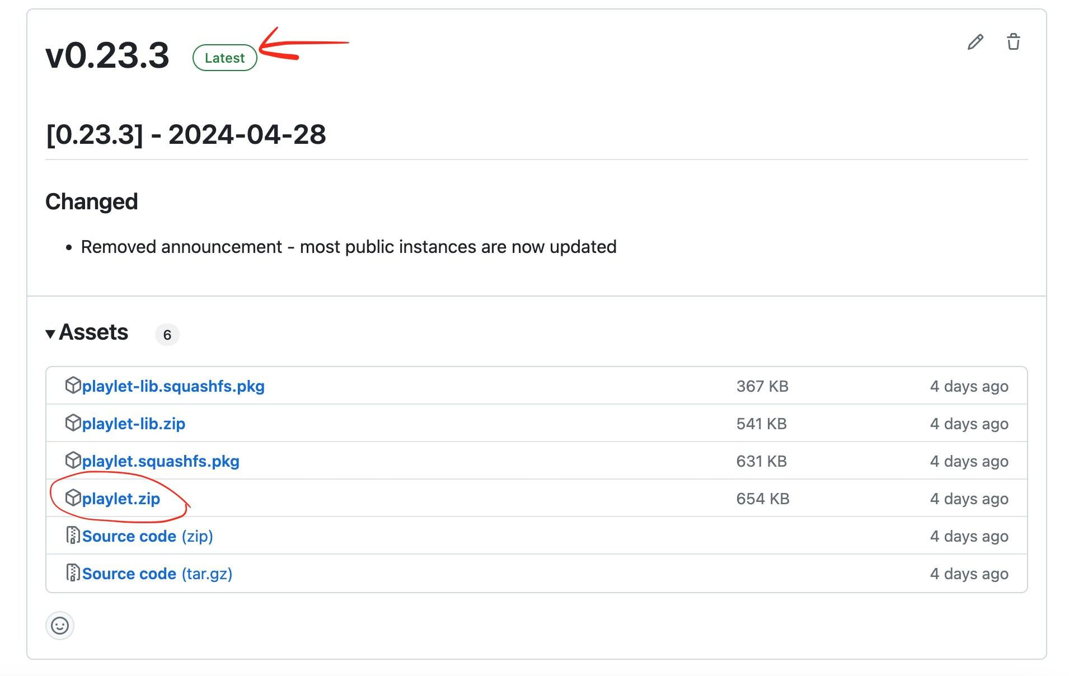Click the green Latest badge
Viewport: 1069px width, 676px height.
click(x=224, y=58)
